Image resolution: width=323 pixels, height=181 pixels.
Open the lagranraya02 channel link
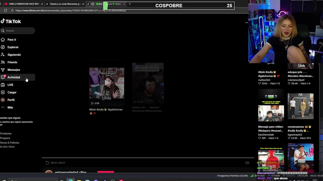[295, 135]
